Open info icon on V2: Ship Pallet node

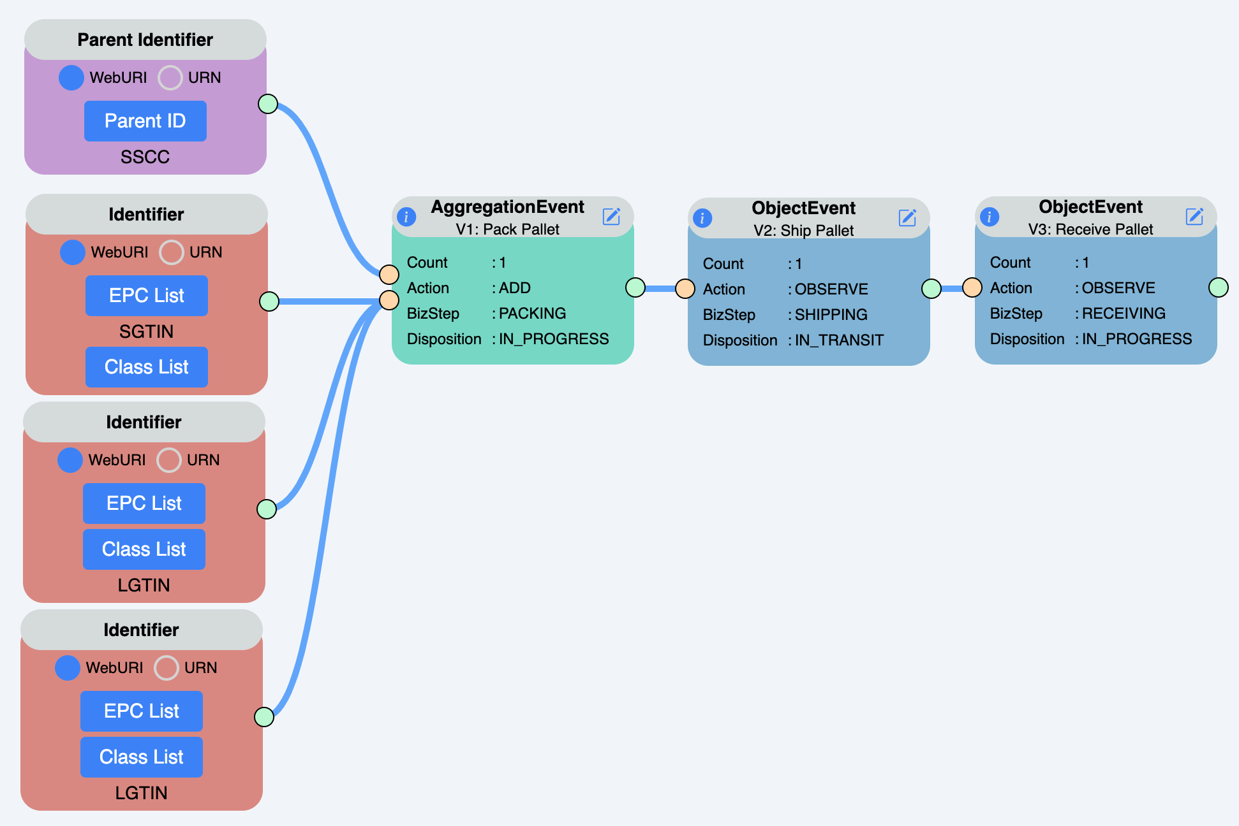702,218
